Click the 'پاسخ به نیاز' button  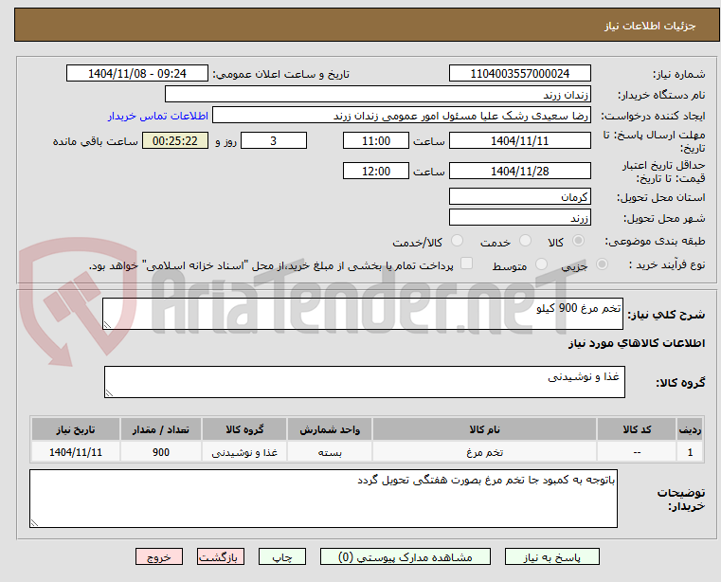[x=551, y=556]
